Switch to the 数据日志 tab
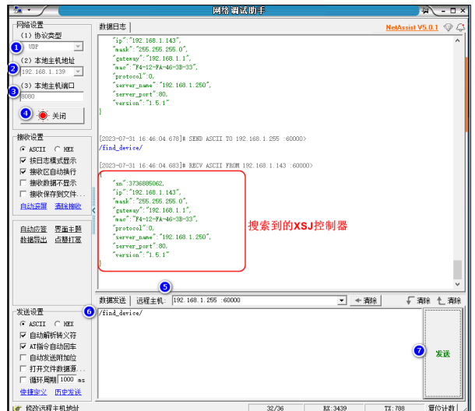This screenshot has width=475, height=411. pyautogui.click(x=113, y=26)
